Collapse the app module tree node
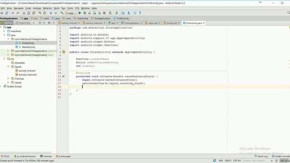Screen dimensions: 290x163 pos(1,27)
